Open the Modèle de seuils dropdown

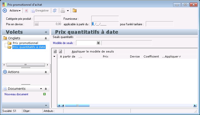tap(98, 43)
